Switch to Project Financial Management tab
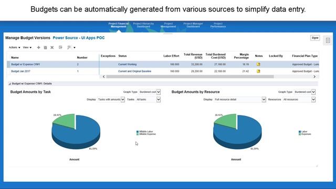 (119, 25)
